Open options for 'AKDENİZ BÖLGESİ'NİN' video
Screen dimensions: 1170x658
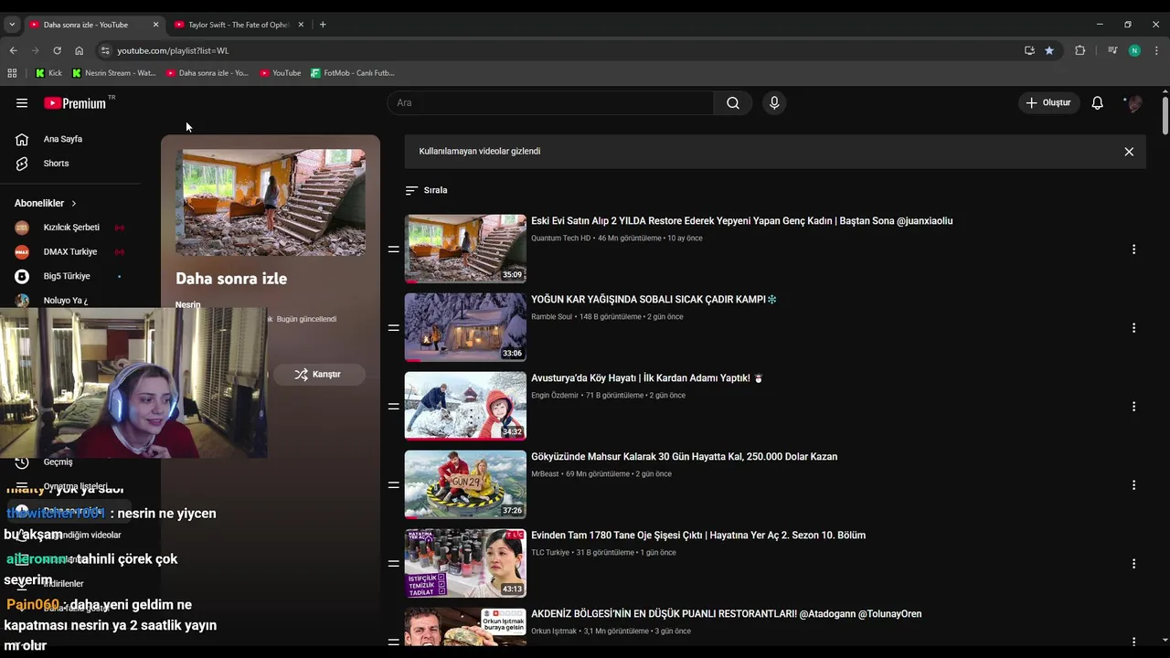pos(1133,642)
